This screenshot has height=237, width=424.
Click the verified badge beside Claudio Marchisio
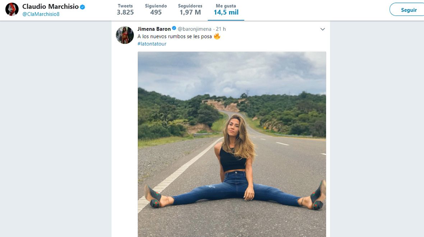coord(83,6)
